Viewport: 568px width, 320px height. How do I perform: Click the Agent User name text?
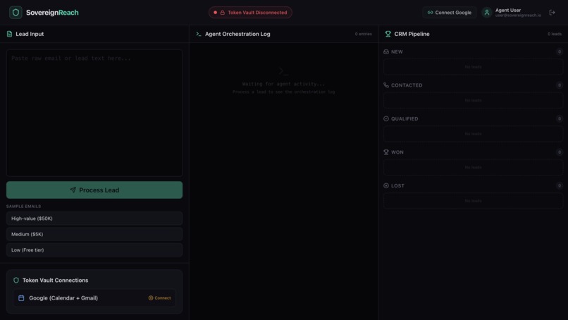(508, 10)
